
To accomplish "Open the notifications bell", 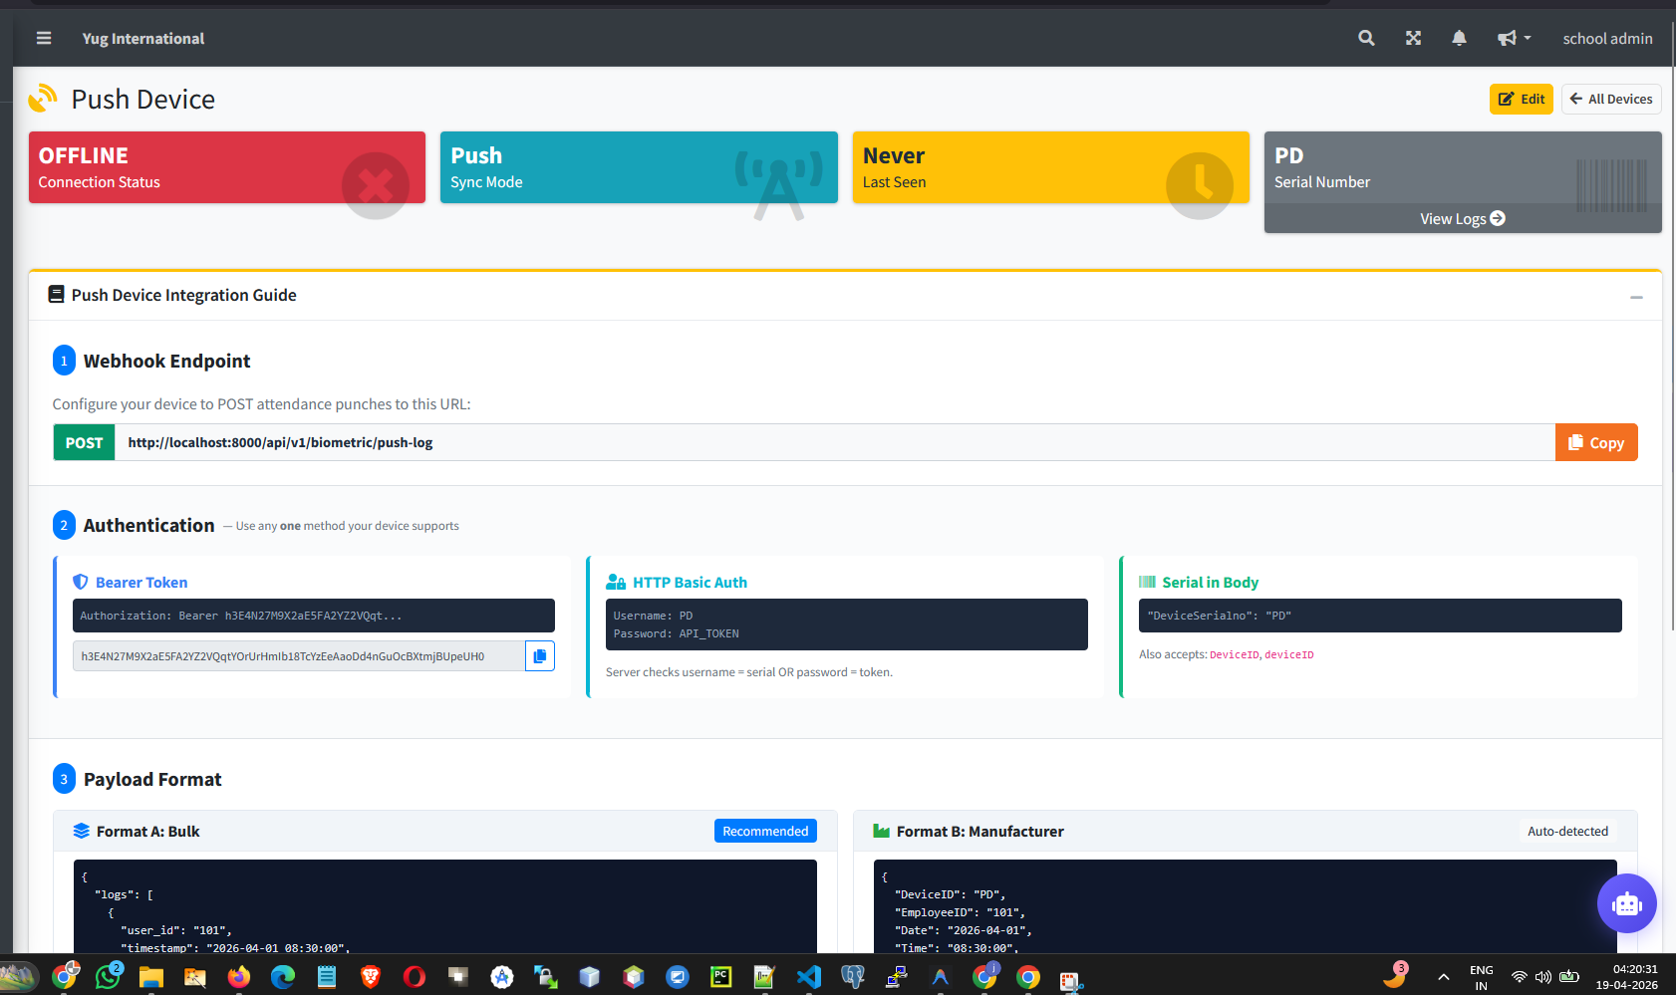I will click(1459, 38).
